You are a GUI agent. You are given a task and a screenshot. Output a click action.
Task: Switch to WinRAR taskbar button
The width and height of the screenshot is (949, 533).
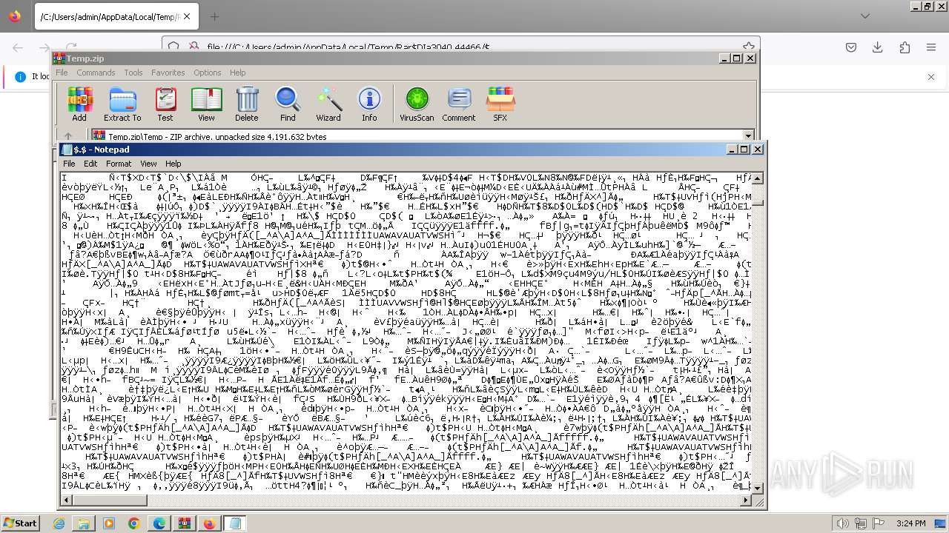(185, 523)
